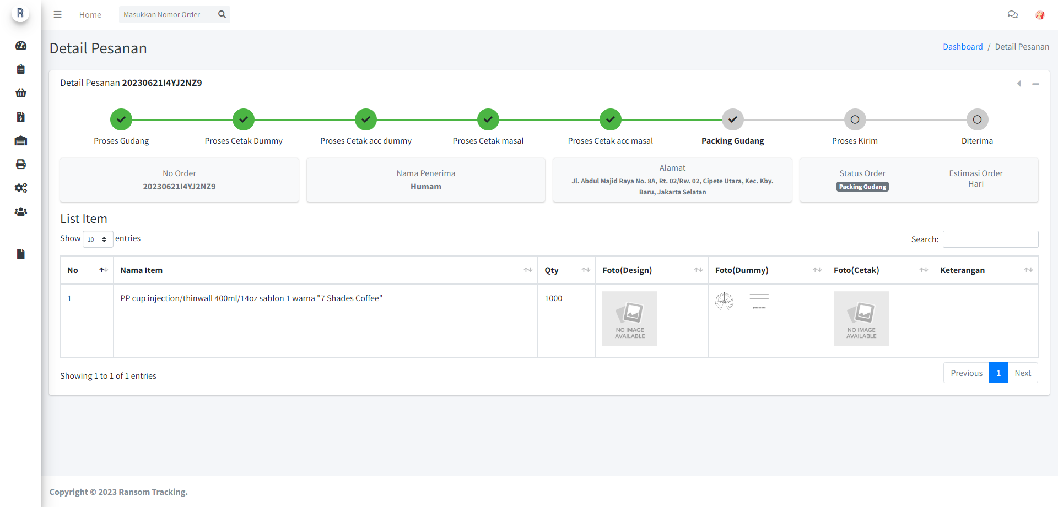Click the left arrow toggle on the card header

(x=1019, y=84)
